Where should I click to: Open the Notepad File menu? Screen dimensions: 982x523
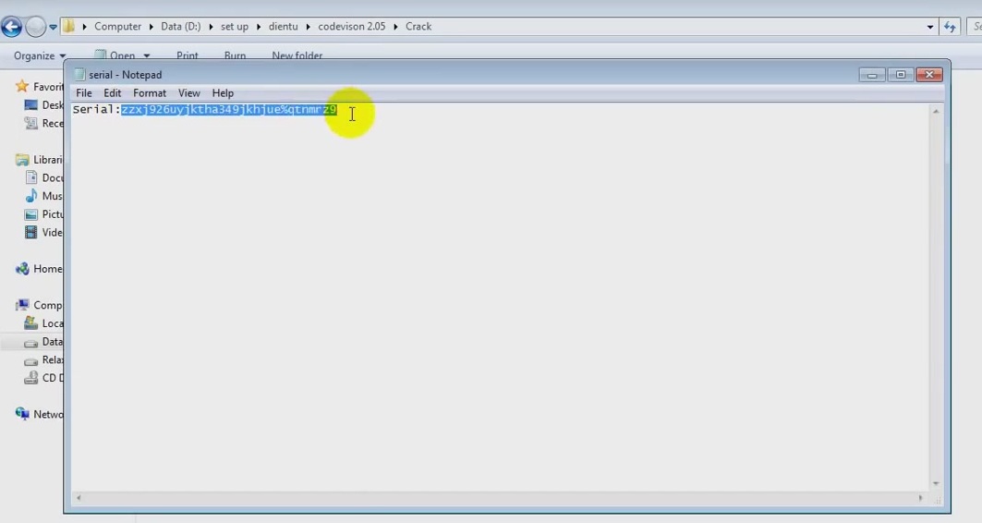coord(84,93)
